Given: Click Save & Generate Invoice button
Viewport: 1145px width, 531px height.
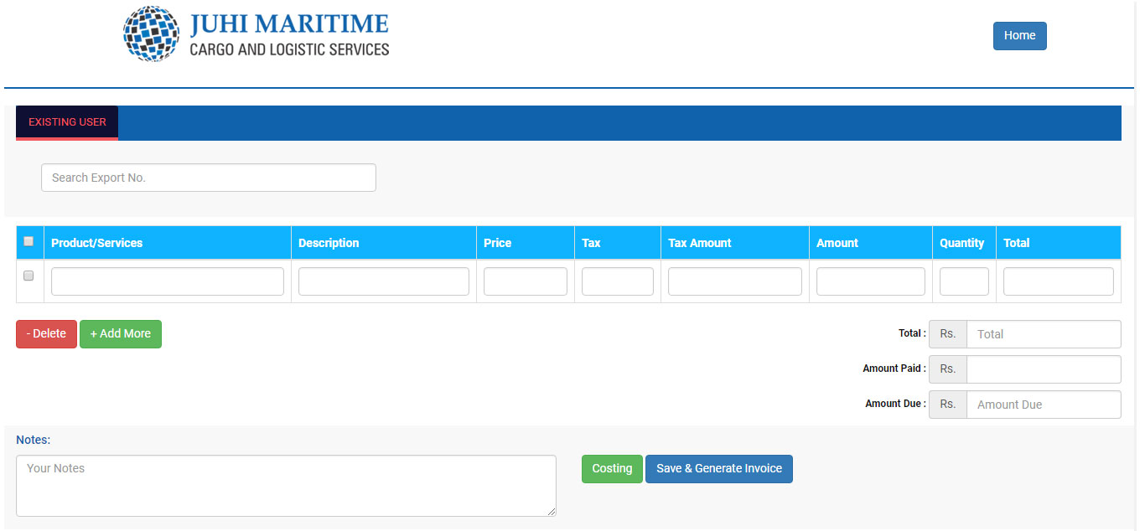Looking at the screenshot, I should tap(718, 469).
